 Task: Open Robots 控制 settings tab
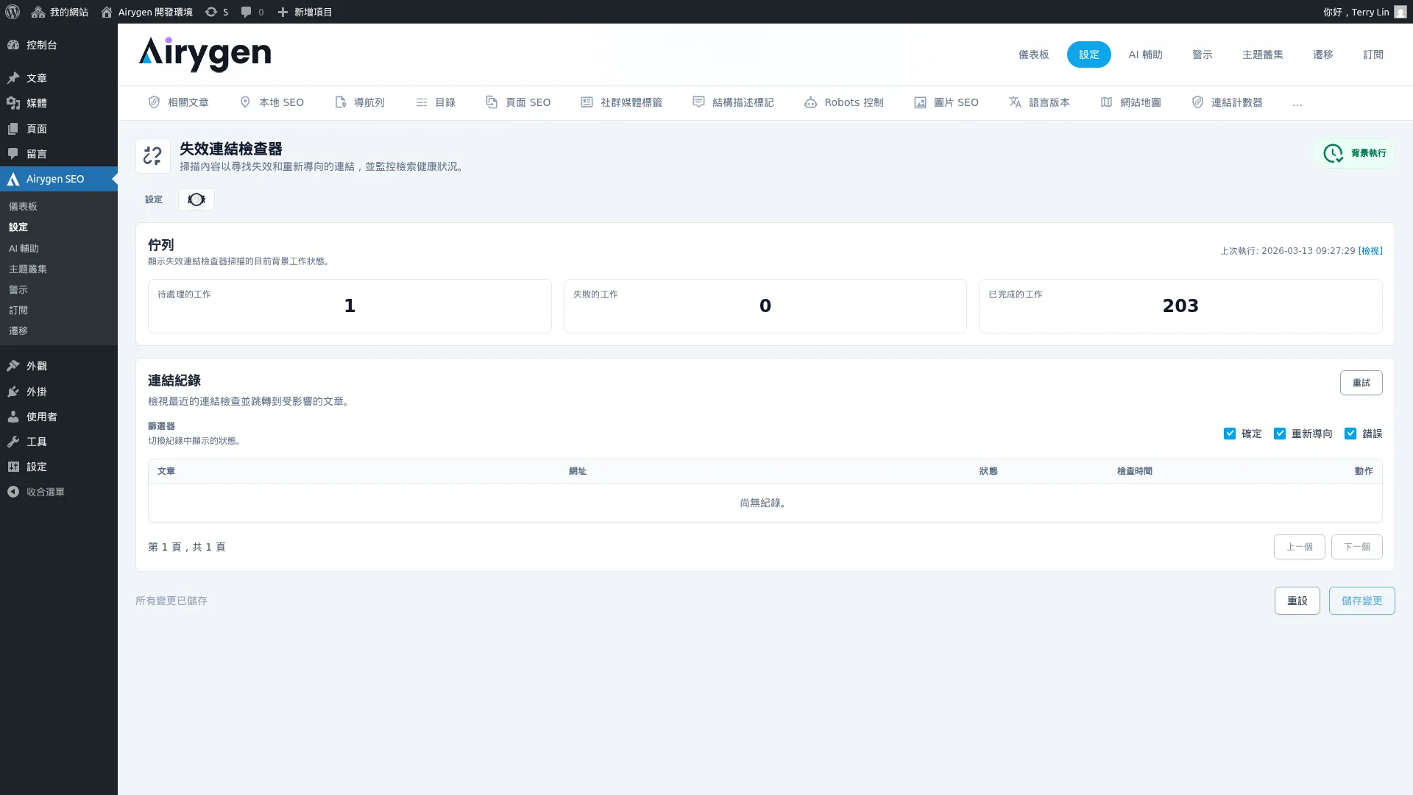pos(844,102)
